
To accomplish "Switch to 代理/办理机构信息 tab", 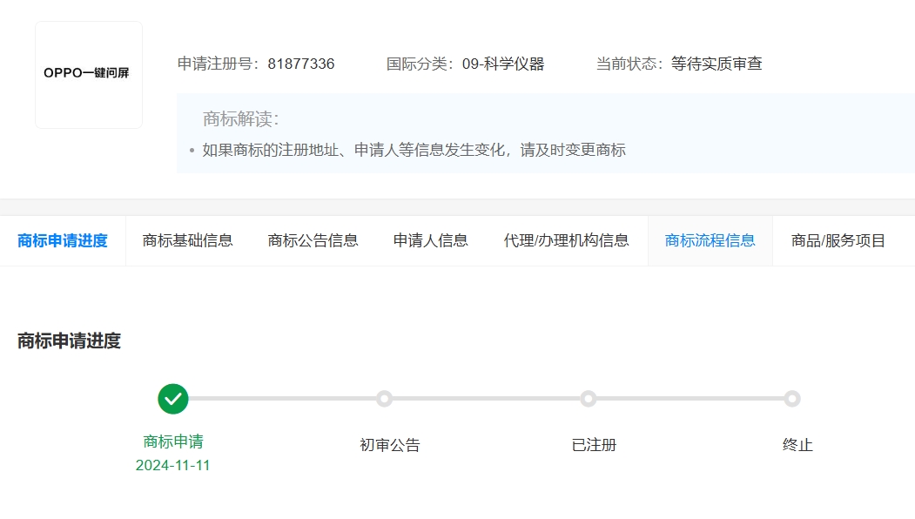I will click(567, 240).
